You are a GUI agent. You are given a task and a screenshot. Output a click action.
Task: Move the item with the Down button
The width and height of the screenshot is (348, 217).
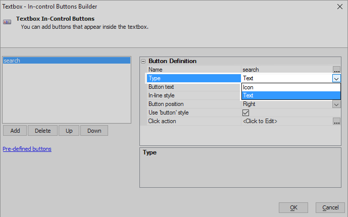pos(94,131)
